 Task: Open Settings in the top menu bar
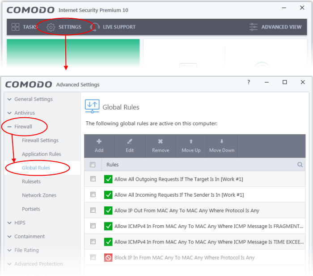tap(64, 27)
